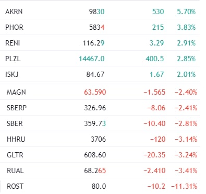Click RUAL percent change −3.41%

point(186,170)
